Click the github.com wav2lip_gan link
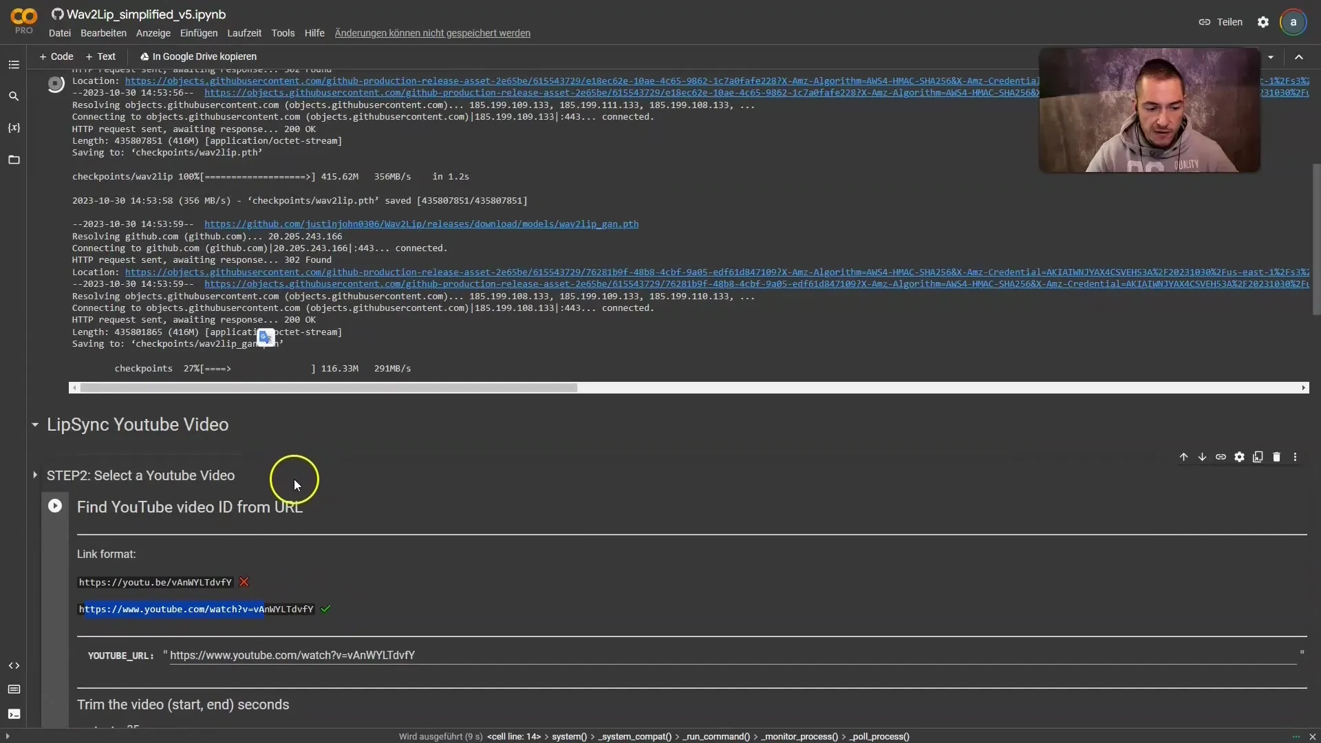This screenshot has height=743, width=1321. click(x=421, y=224)
